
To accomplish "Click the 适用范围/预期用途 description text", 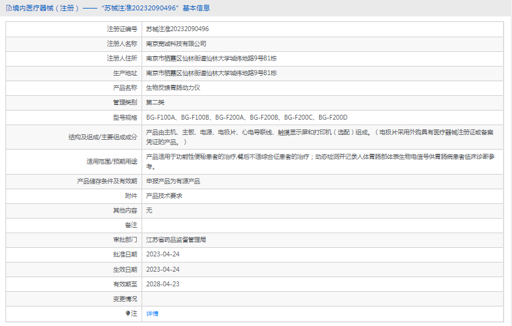I will point(320,162).
